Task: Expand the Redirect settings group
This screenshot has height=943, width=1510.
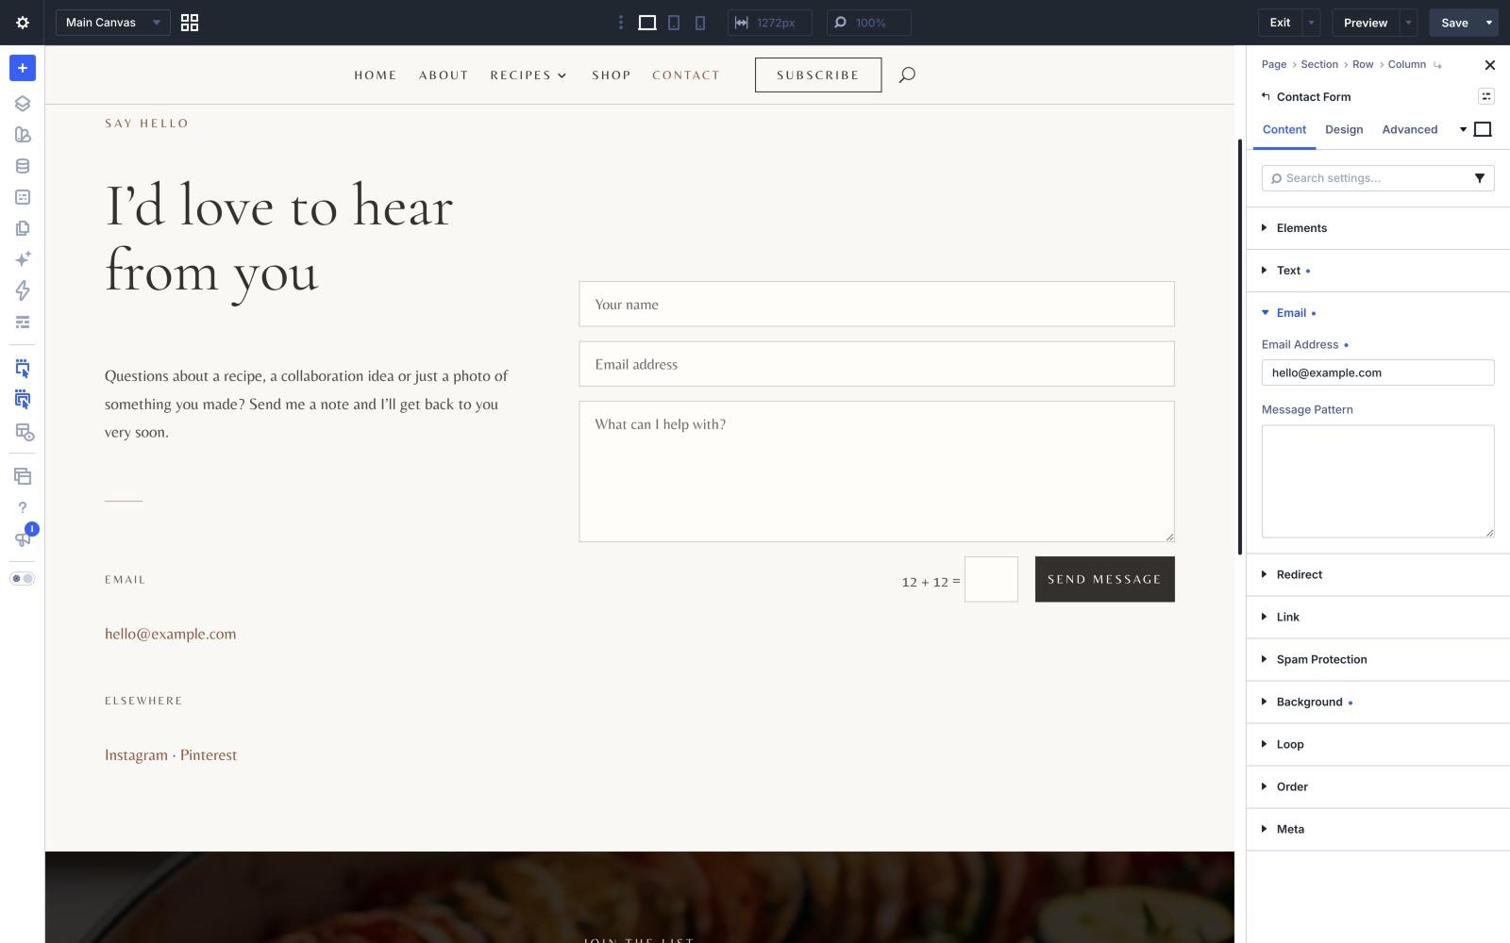Action: 1378,574
